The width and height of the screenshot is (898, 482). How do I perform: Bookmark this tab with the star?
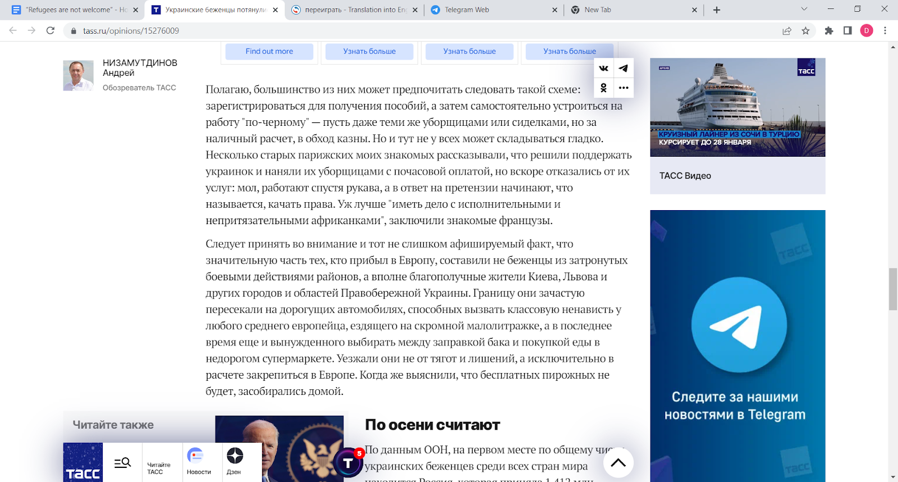(x=805, y=31)
